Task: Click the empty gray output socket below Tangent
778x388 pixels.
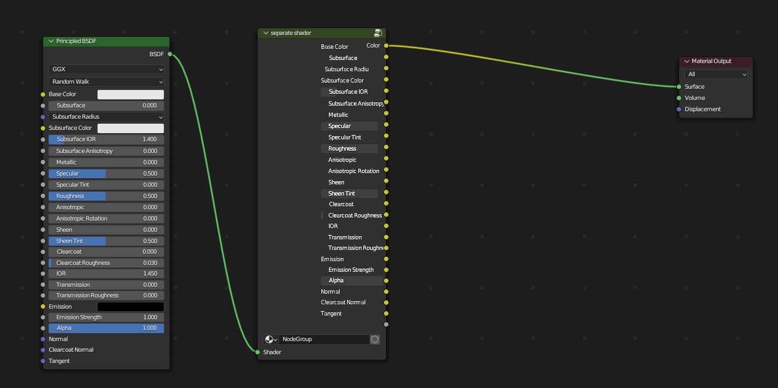Action: coord(386,324)
